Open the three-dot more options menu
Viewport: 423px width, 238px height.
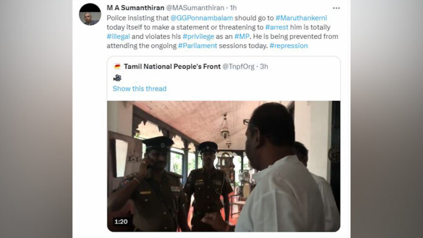click(336, 8)
